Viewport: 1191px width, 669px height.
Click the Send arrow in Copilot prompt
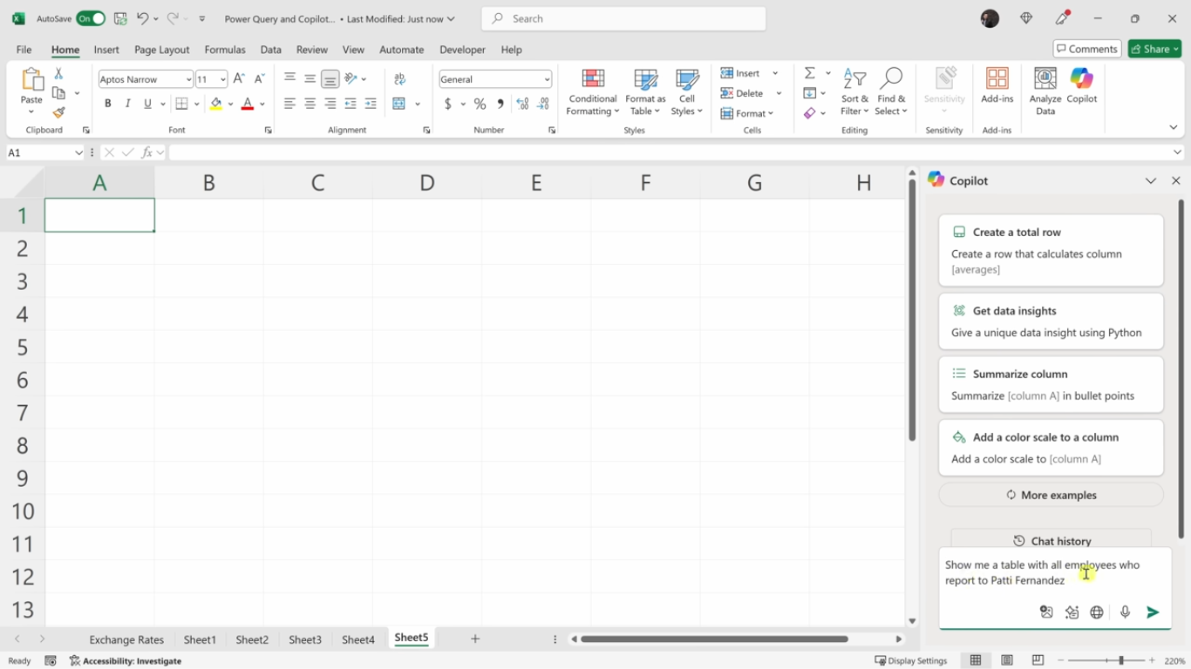(x=1153, y=612)
